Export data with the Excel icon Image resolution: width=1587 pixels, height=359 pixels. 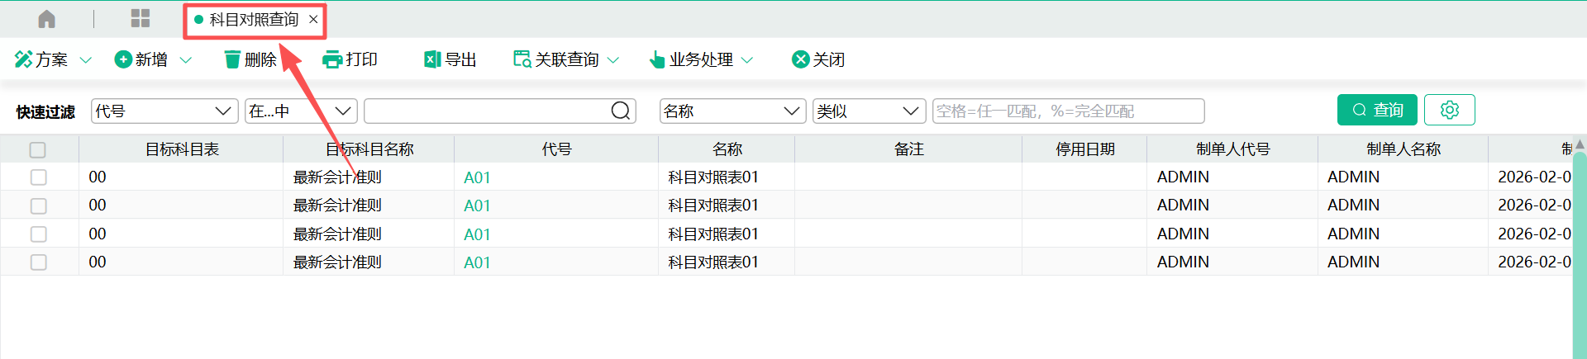[431, 59]
